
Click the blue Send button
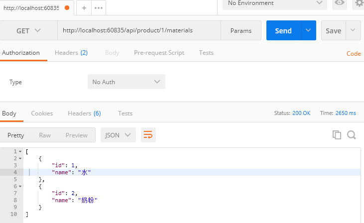coord(283,30)
